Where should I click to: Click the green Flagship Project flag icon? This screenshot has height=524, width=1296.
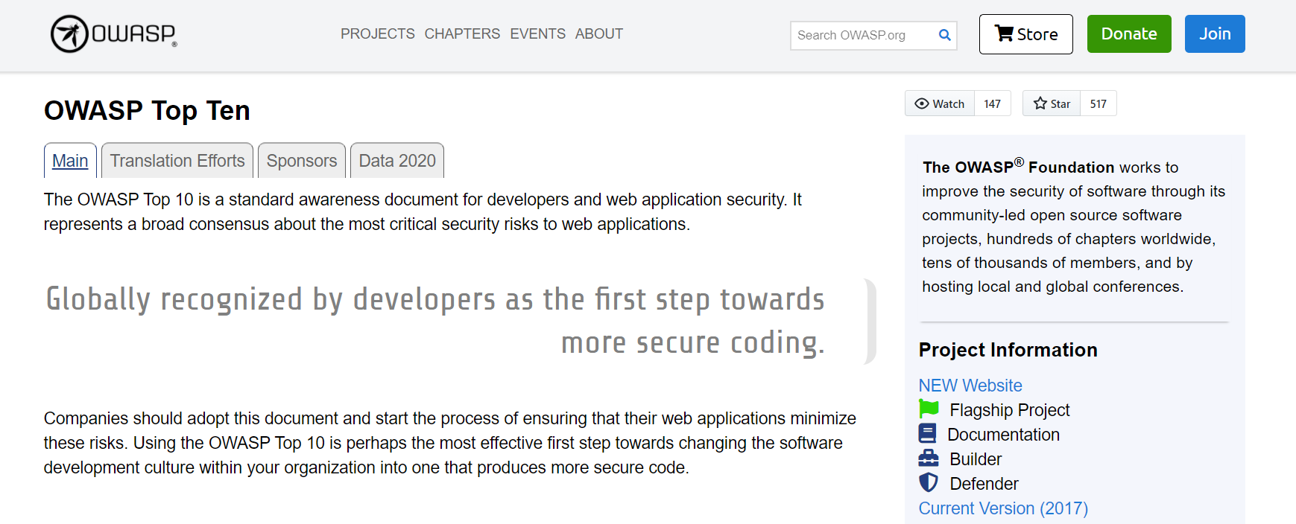pos(929,409)
